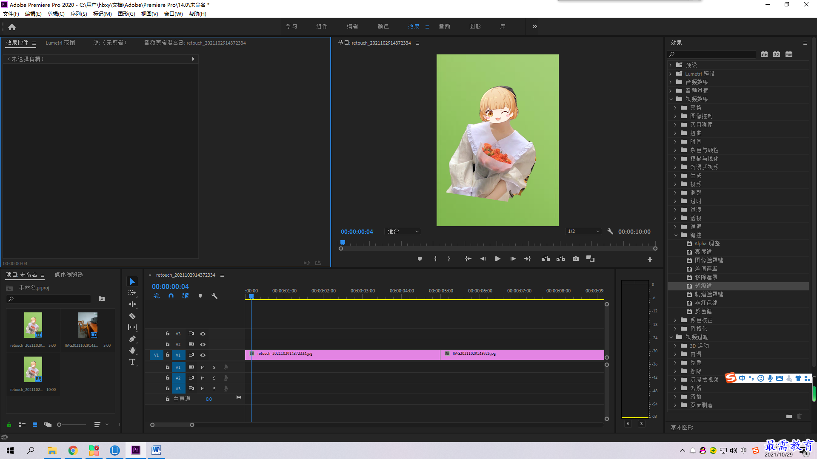The image size is (817, 459).
Task: Select the Ripple Edit tool
Action: coord(132,304)
